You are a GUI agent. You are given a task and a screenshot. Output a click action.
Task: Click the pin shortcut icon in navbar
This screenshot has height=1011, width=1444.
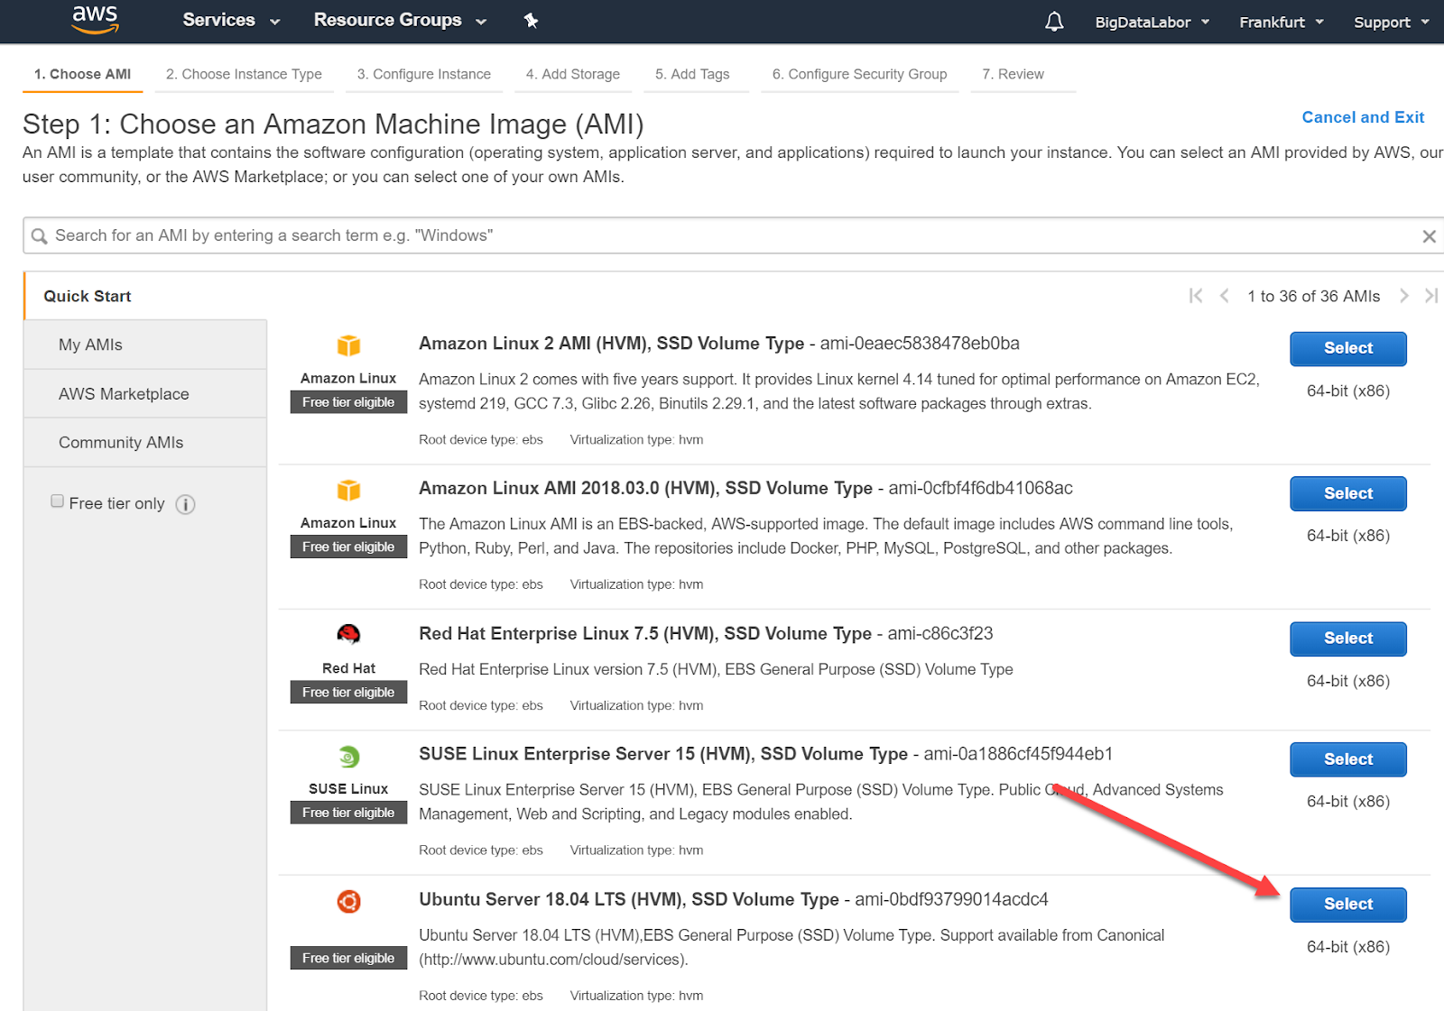(x=531, y=21)
